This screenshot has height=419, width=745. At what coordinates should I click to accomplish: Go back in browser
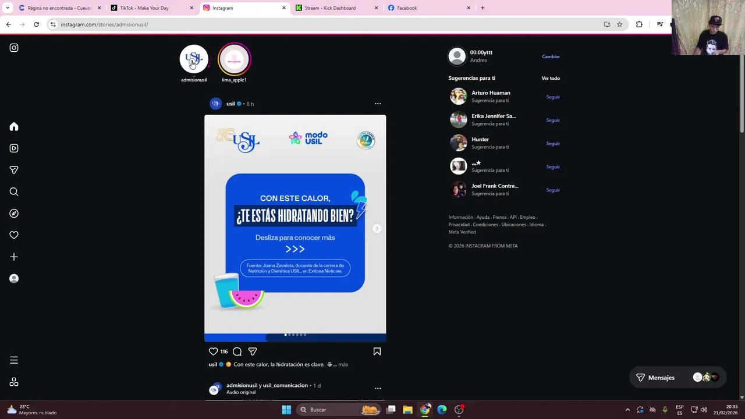8,24
